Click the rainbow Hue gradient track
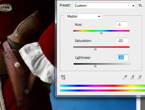This screenshot has height=110, width=145. click(101, 31)
